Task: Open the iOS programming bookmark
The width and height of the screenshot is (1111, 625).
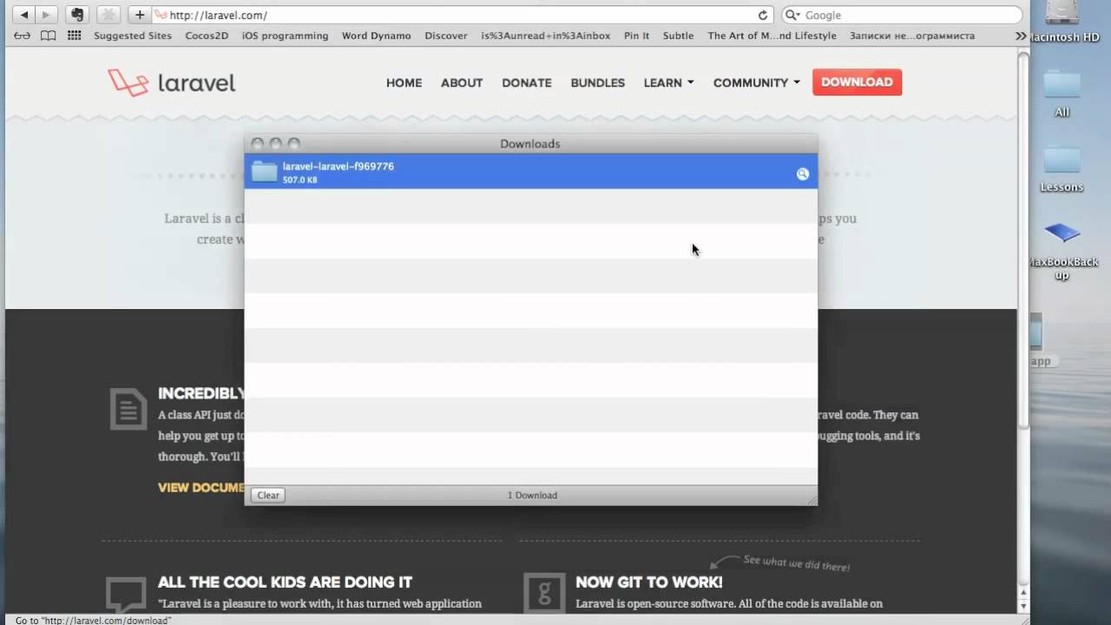Action: pyautogui.click(x=285, y=36)
